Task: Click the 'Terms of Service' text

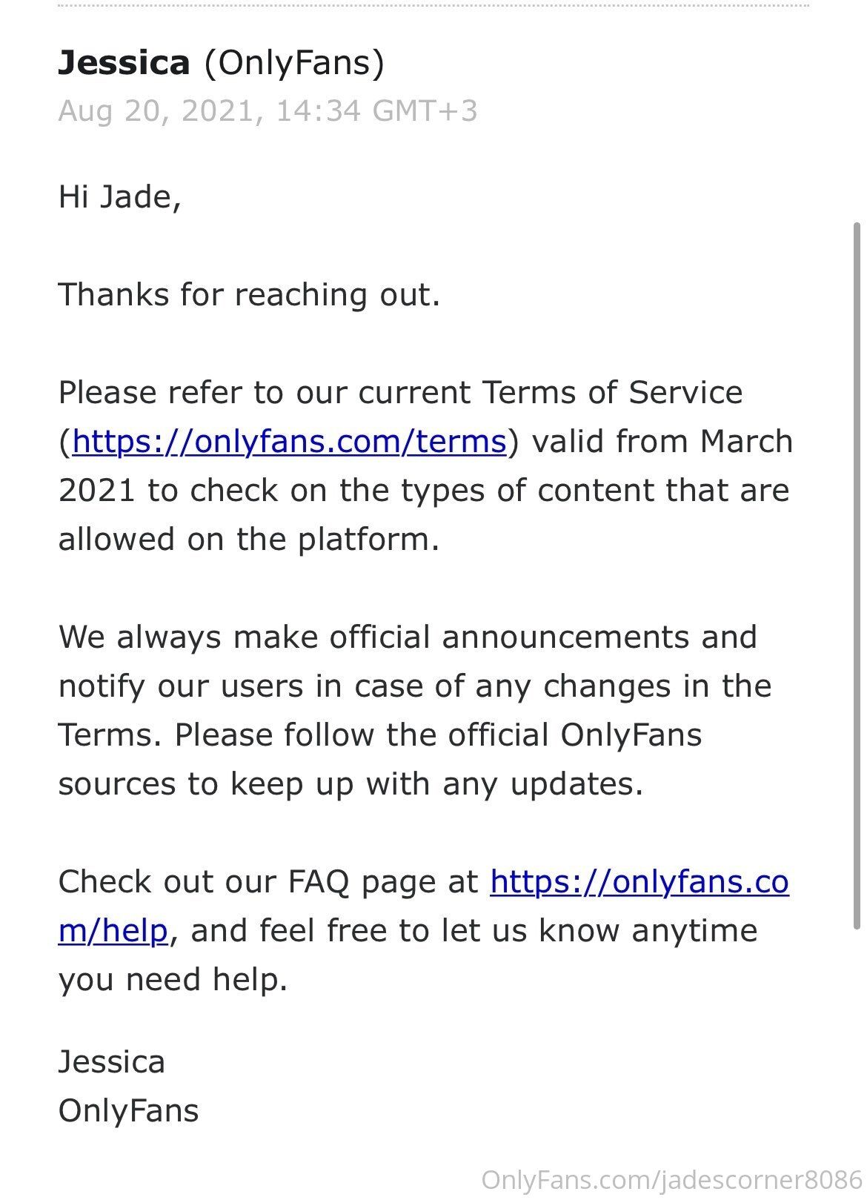Action: tap(612, 393)
